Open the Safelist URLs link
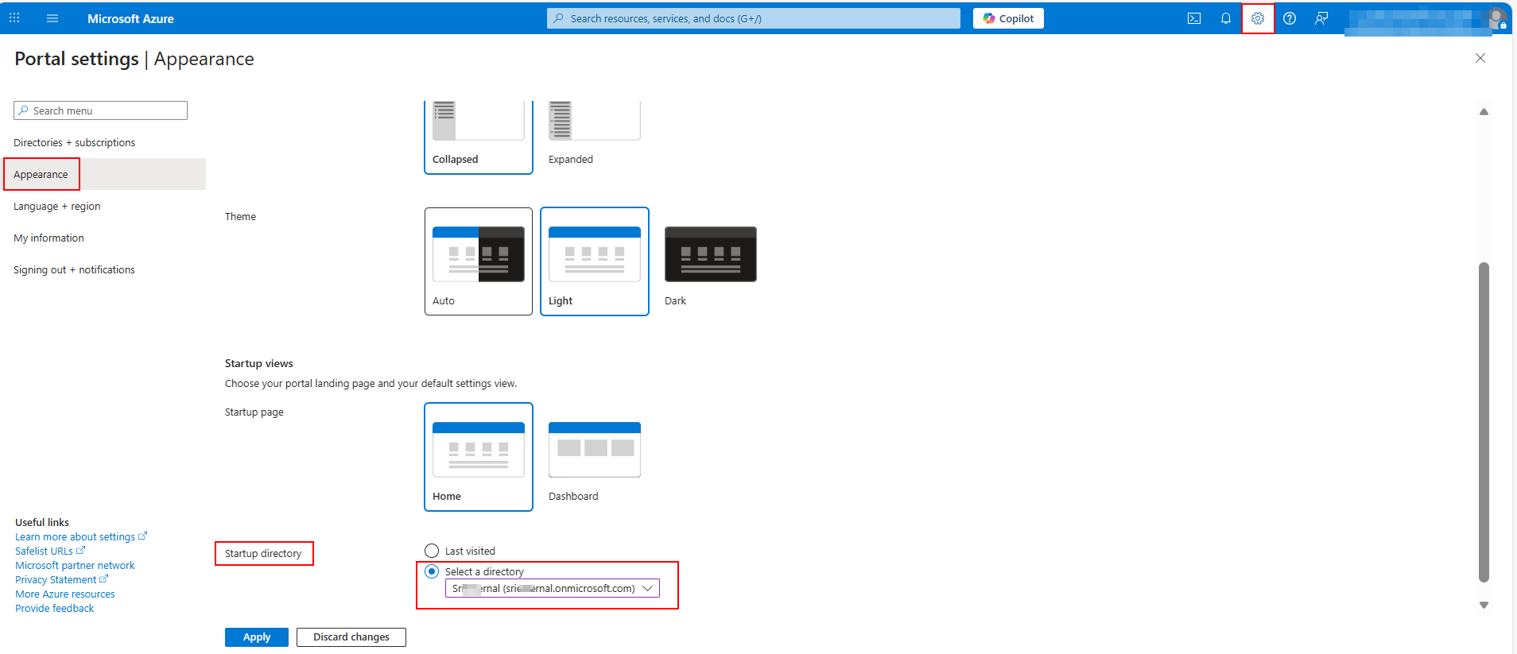This screenshot has width=1517, height=654. tap(49, 551)
